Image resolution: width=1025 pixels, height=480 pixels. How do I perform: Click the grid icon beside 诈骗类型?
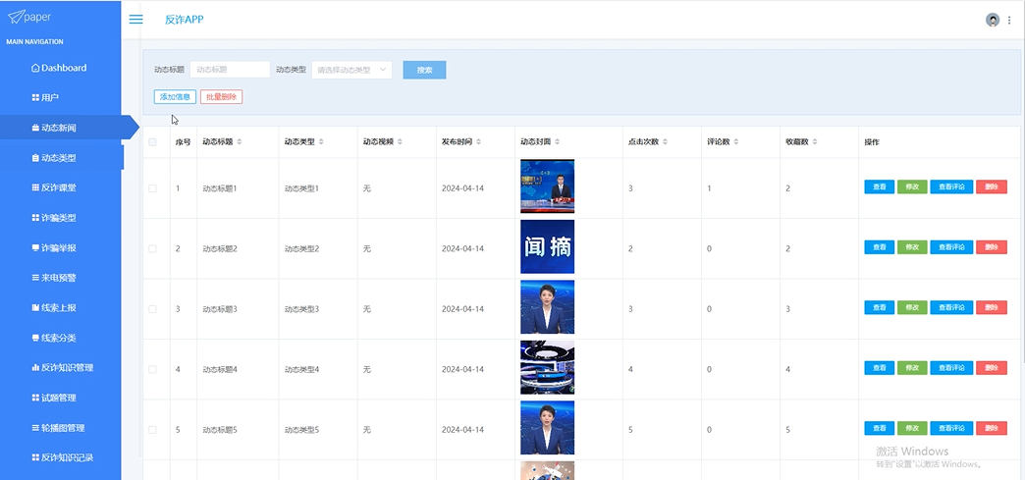click(x=35, y=218)
